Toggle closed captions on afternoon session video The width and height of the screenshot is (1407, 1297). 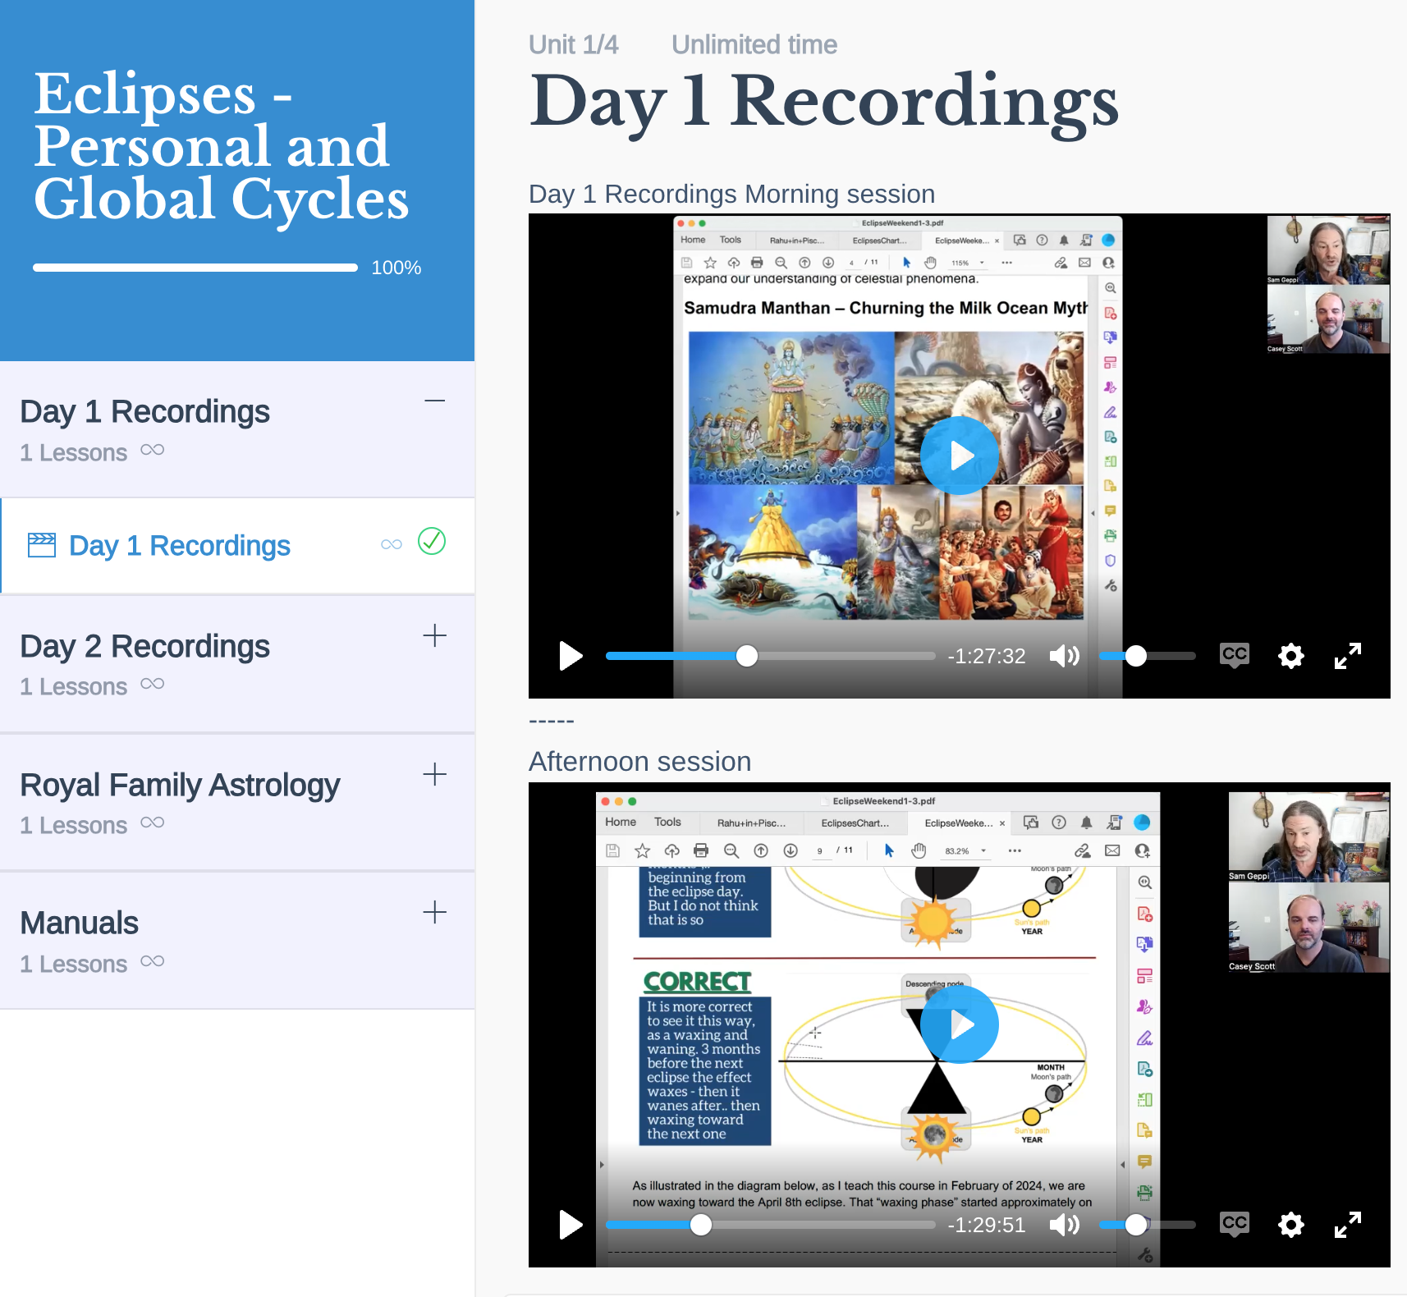coord(1234,1224)
